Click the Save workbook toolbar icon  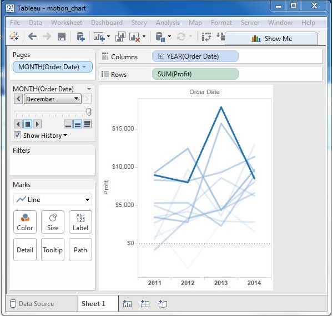(x=62, y=37)
